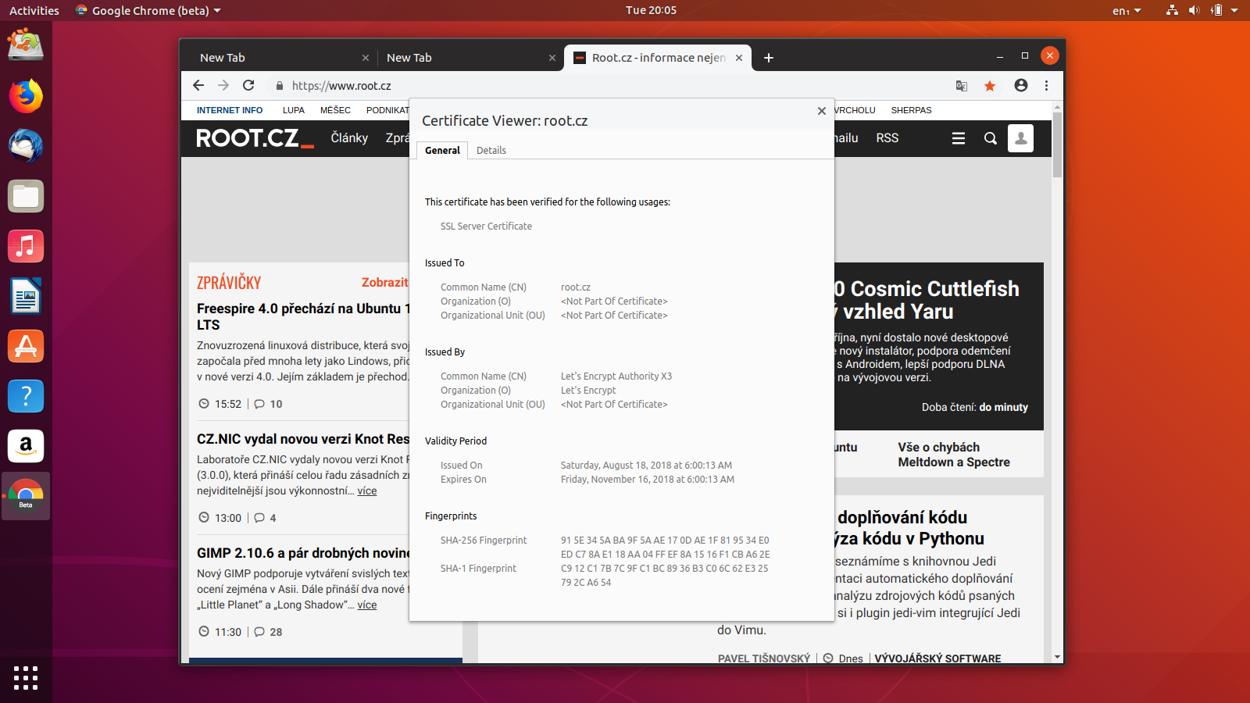Click the Chrome Beta dock icon
This screenshot has height=703, width=1250.
click(x=26, y=496)
